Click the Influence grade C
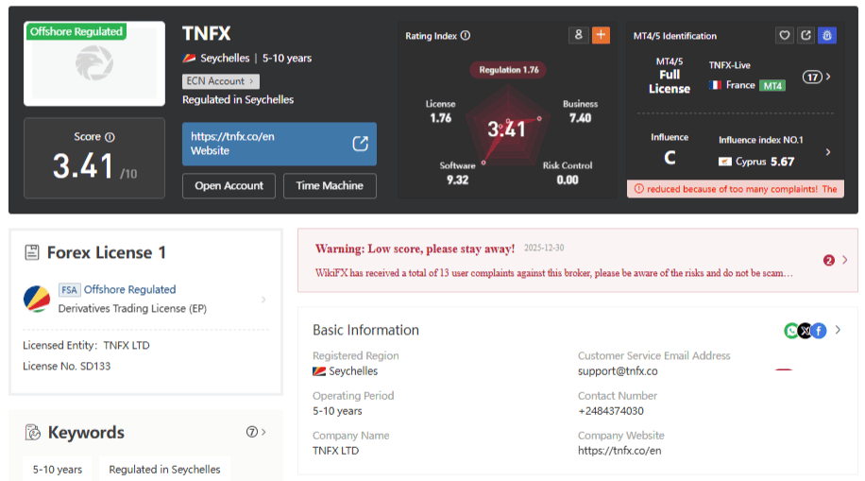 [x=670, y=158]
